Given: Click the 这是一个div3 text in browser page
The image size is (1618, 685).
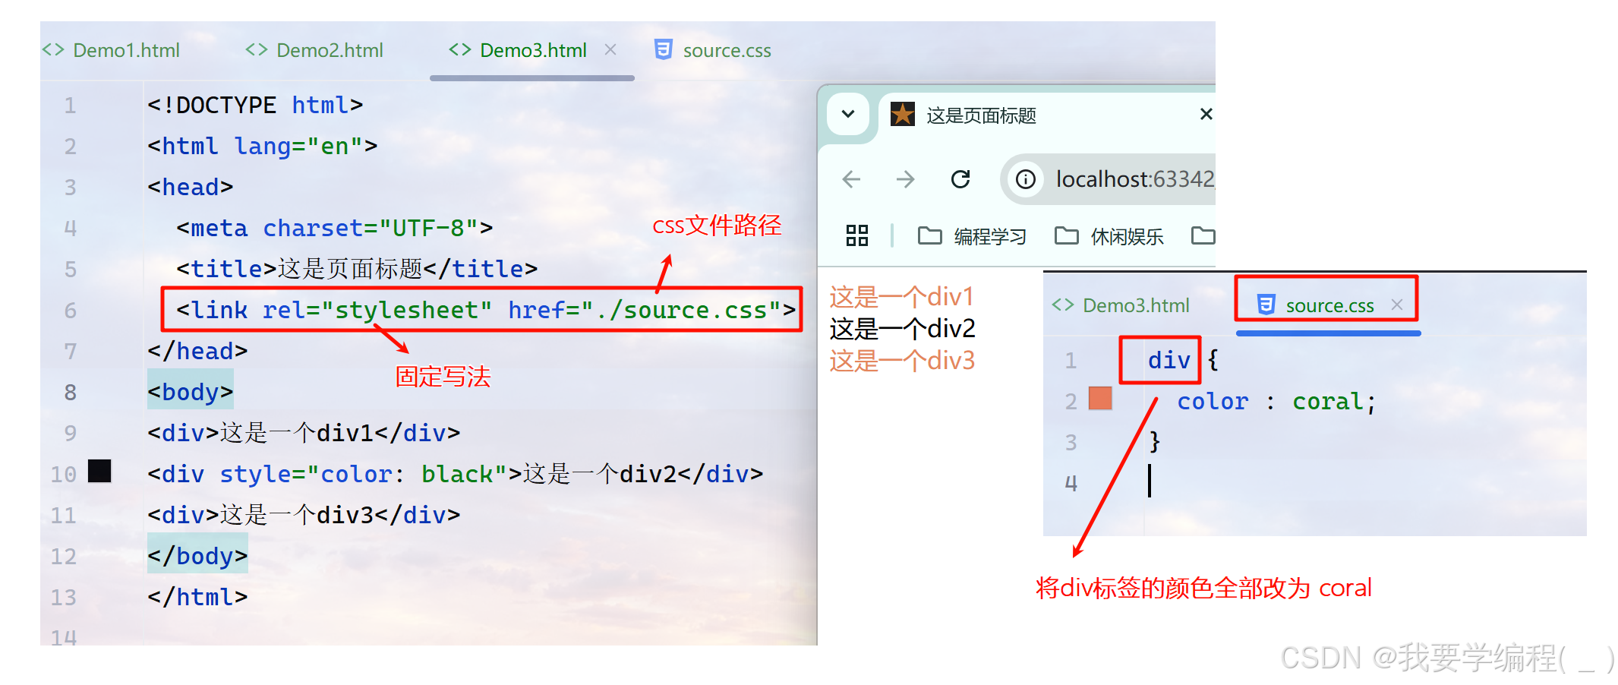Looking at the screenshot, I should coord(902,360).
